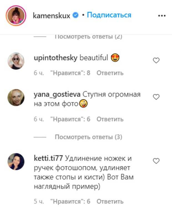Like the yana_gostieva comment with heart
This screenshot has width=172, height=207.
click(x=156, y=97)
